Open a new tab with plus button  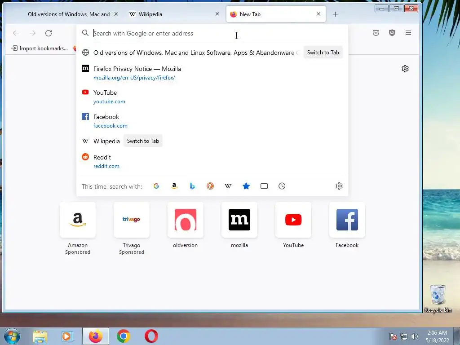click(x=335, y=14)
